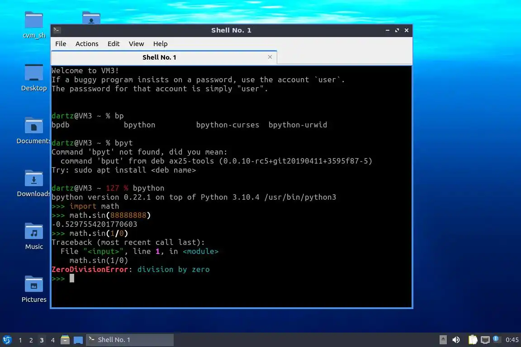Open the volume control tray icon
This screenshot has height=347, width=521.
[456, 340]
